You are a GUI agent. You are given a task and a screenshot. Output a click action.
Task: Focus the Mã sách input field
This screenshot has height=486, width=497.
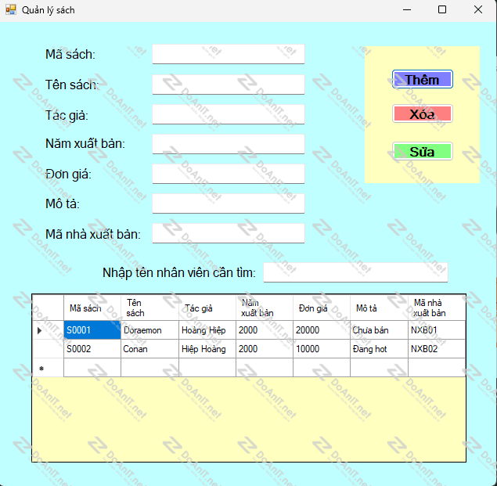click(x=228, y=54)
